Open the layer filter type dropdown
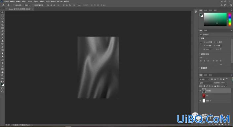This screenshot has width=233, height=127. (204, 79)
